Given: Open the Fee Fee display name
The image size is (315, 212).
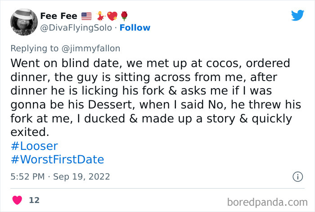Looking at the screenshot, I should 58,16.
